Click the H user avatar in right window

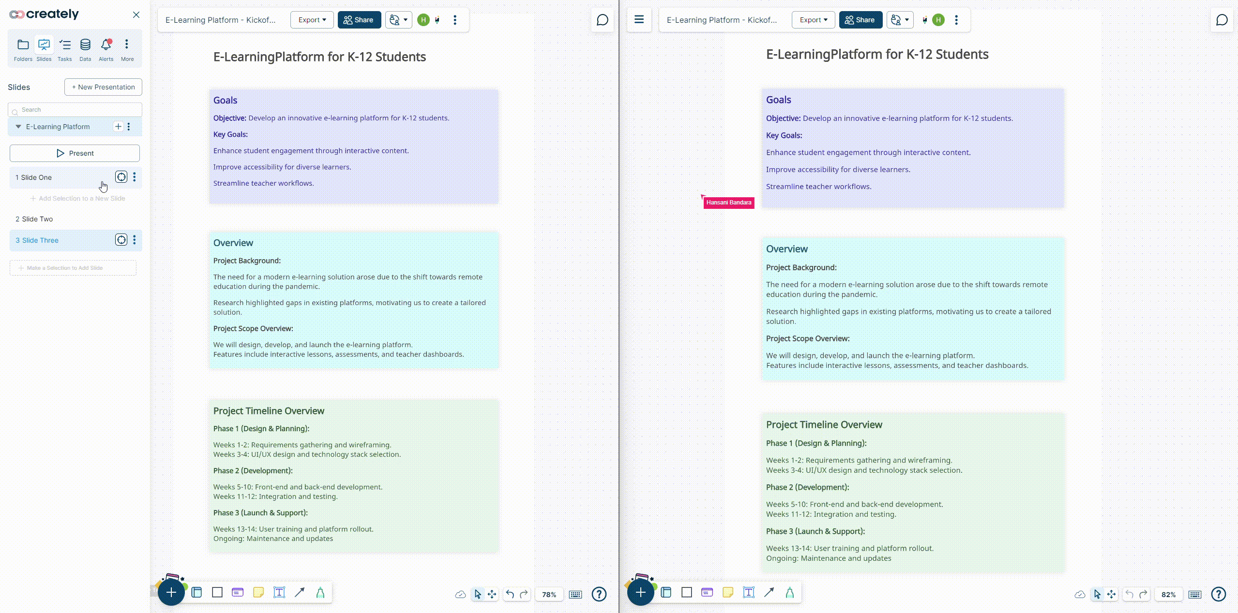tap(938, 20)
